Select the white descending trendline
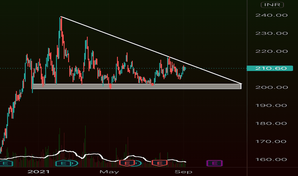 [151, 50]
